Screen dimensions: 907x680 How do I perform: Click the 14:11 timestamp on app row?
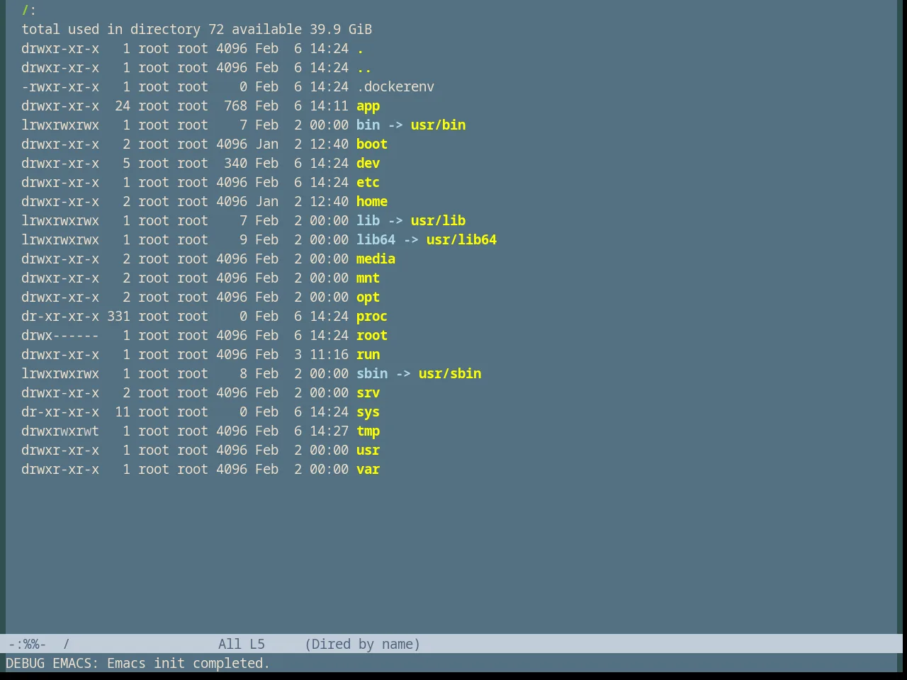(329, 106)
